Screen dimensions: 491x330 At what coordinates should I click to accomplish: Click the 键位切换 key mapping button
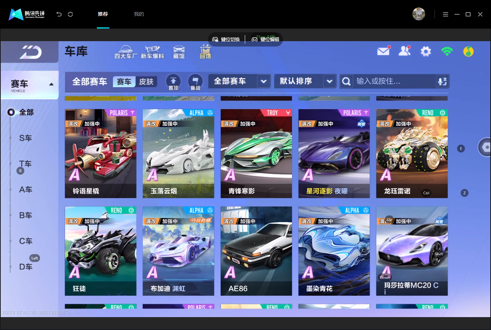tap(226, 39)
